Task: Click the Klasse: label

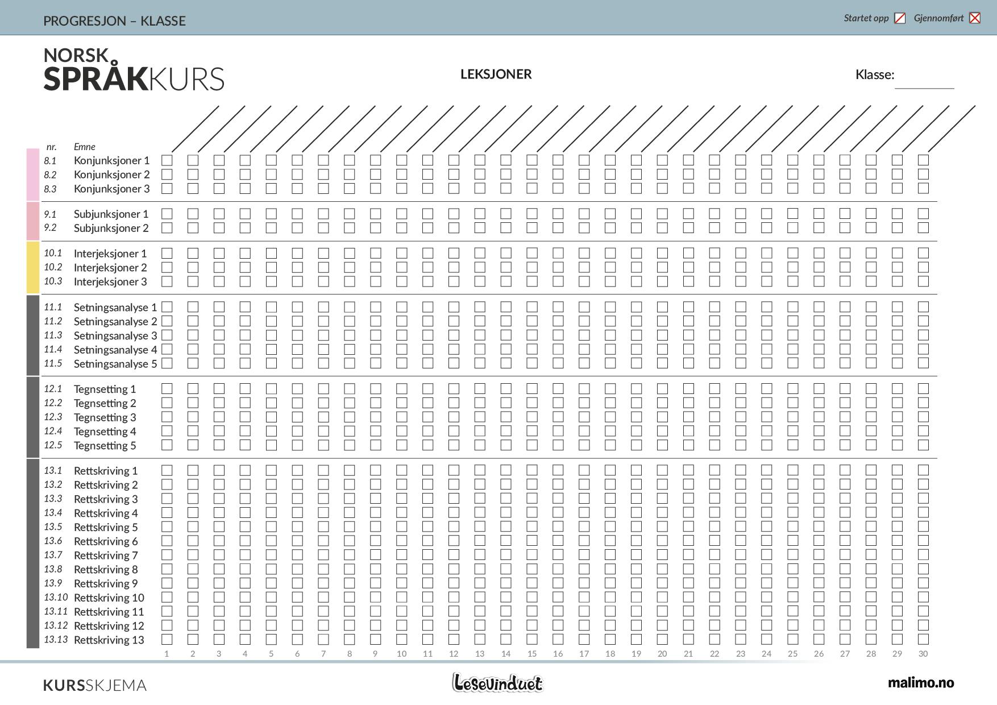Action: (x=875, y=74)
